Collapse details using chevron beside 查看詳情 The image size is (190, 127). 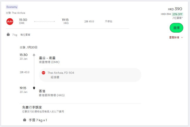pos(182,37)
